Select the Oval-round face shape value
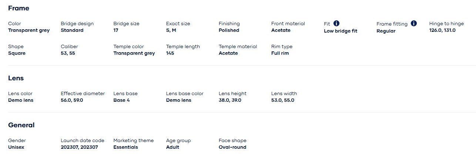The height and width of the screenshot is (158, 476). pyautogui.click(x=232, y=147)
